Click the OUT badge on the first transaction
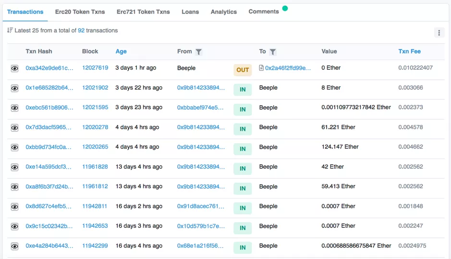Image resolution: width=451 pixels, height=259 pixels. click(243, 70)
